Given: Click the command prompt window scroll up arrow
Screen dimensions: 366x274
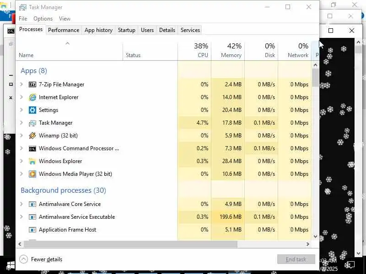Looking at the screenshot, I should pos(358,42).
